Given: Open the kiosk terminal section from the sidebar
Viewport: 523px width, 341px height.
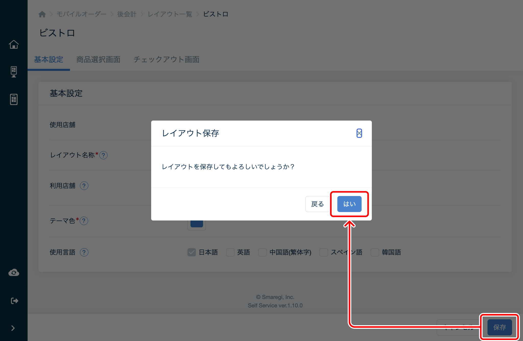Looking at the screenshot, I should [14, 72].
